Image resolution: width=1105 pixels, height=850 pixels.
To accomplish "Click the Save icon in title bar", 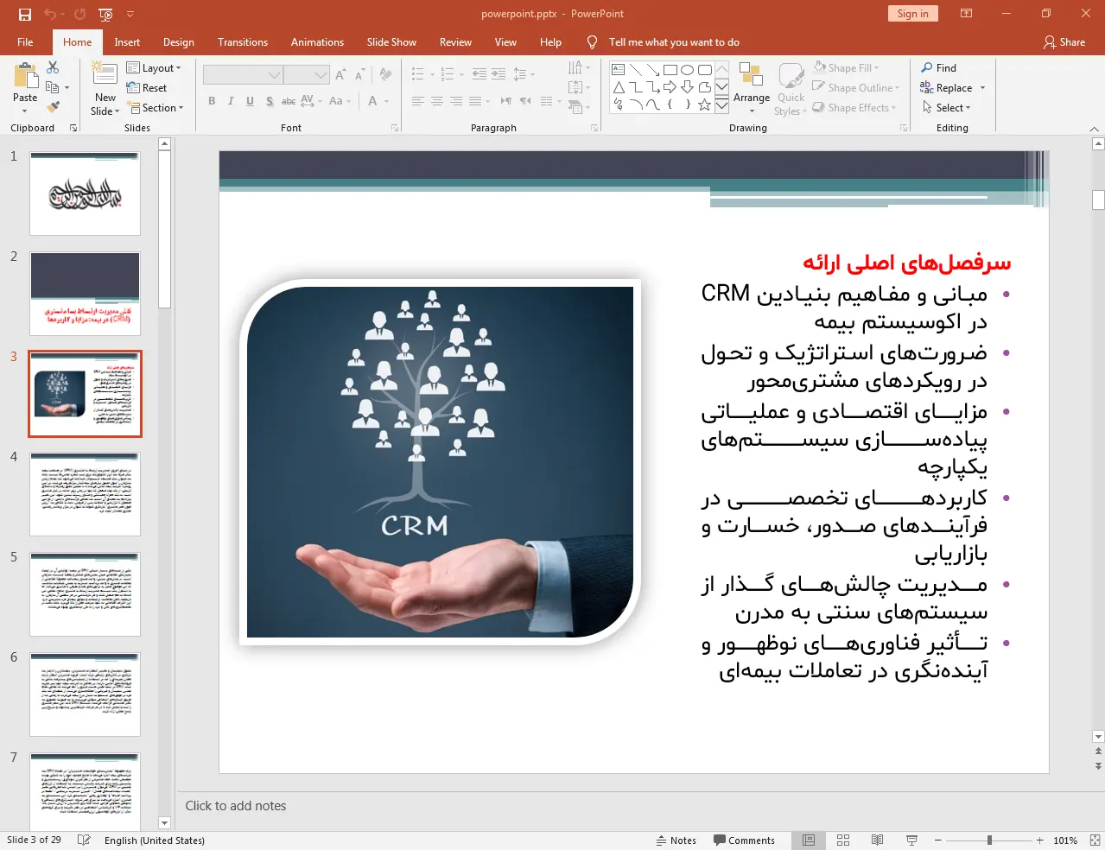I will (x=24, y=14).
